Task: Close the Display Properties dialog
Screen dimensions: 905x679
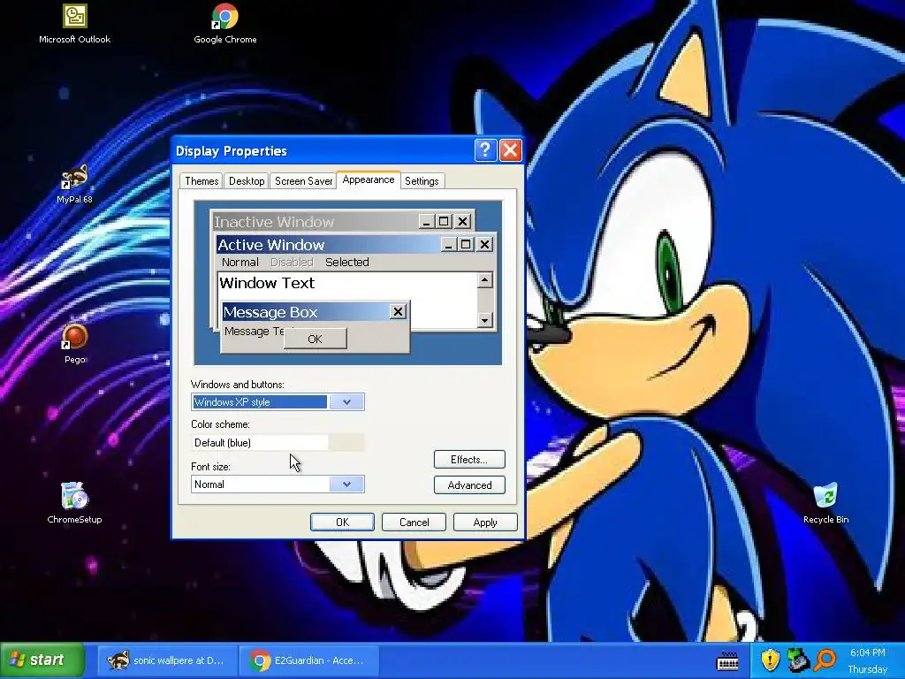Action: point(510,150)
